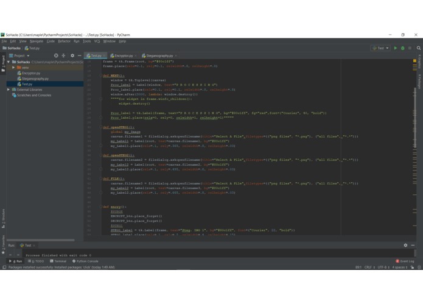The height and width of the screenshot is (301, 423).
Task: Expand External Libraries node
Action: coord(9,90)
